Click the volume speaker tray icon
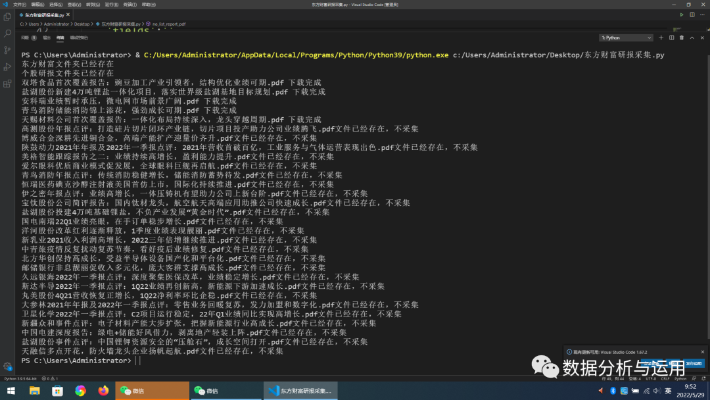The image size is (710, 400). click(x=657, y=391)
